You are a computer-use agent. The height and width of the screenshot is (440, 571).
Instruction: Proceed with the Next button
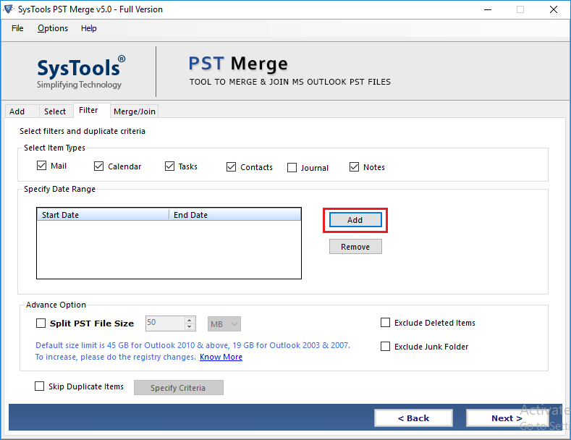(507, 418)
